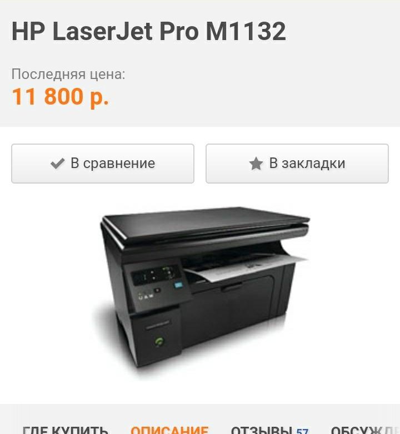Click the Последняя цена label
This screenshot has height=434, width=400.
[68, 74]
